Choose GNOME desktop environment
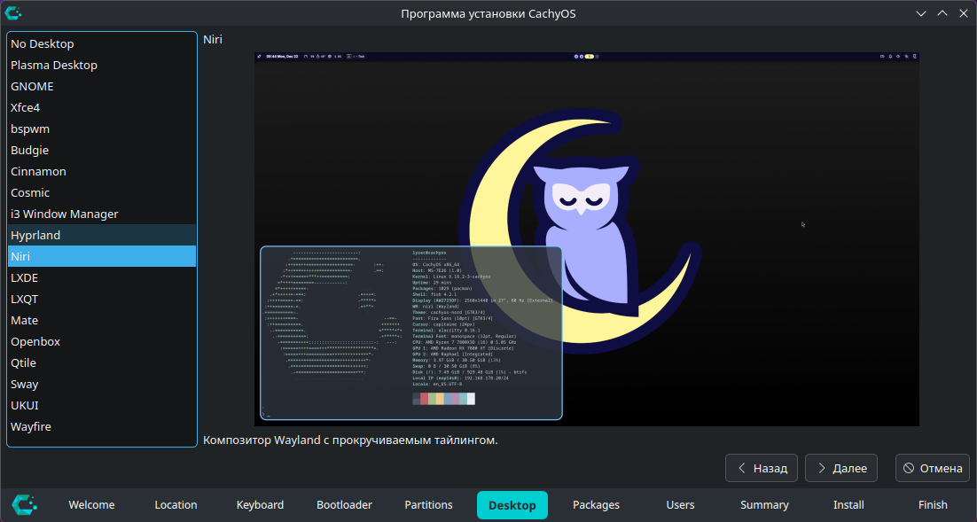 tap(102, 86)
